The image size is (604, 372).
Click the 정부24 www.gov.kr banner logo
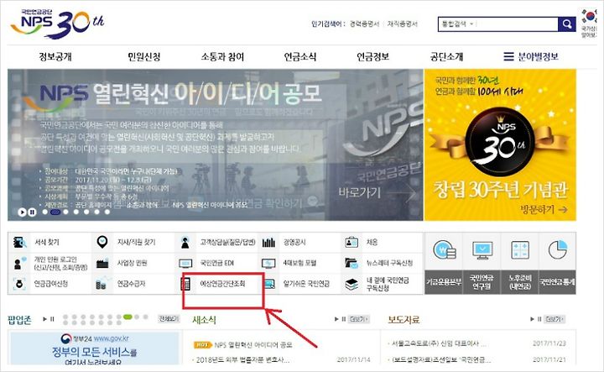95,338
